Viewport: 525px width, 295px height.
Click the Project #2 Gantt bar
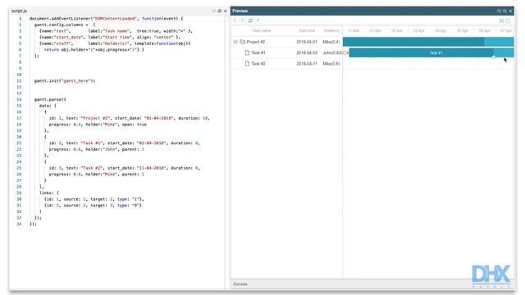pyautogui.click(x=428, y=42)
